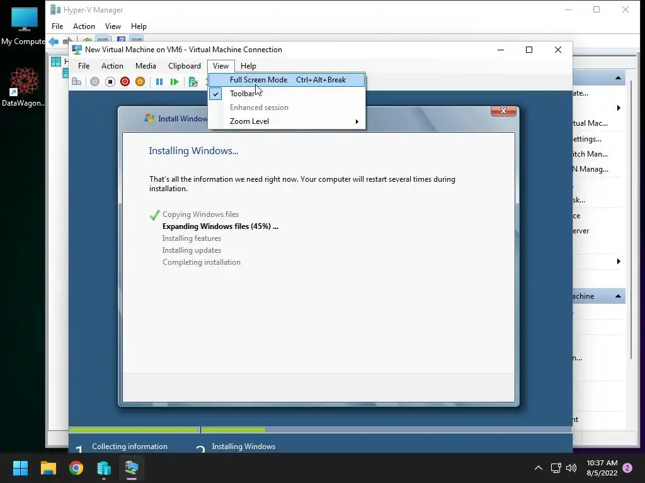Close the Install Windows dialog with red X
The image size is (645, 483).
pyautogui.click(x=503, y=111)
